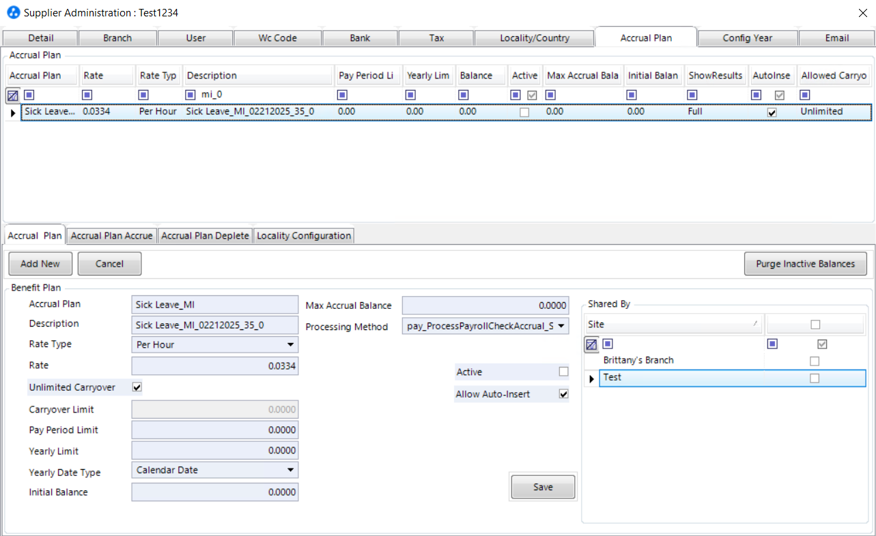Click the row indicator arrow of Sick Leave row
The height and width of the screenshot is (536, 876).
13,112
